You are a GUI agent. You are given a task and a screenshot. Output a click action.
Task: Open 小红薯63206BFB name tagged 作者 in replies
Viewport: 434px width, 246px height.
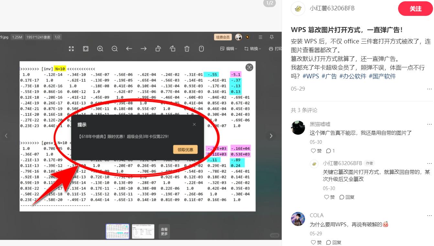click(x=342, y=163)
